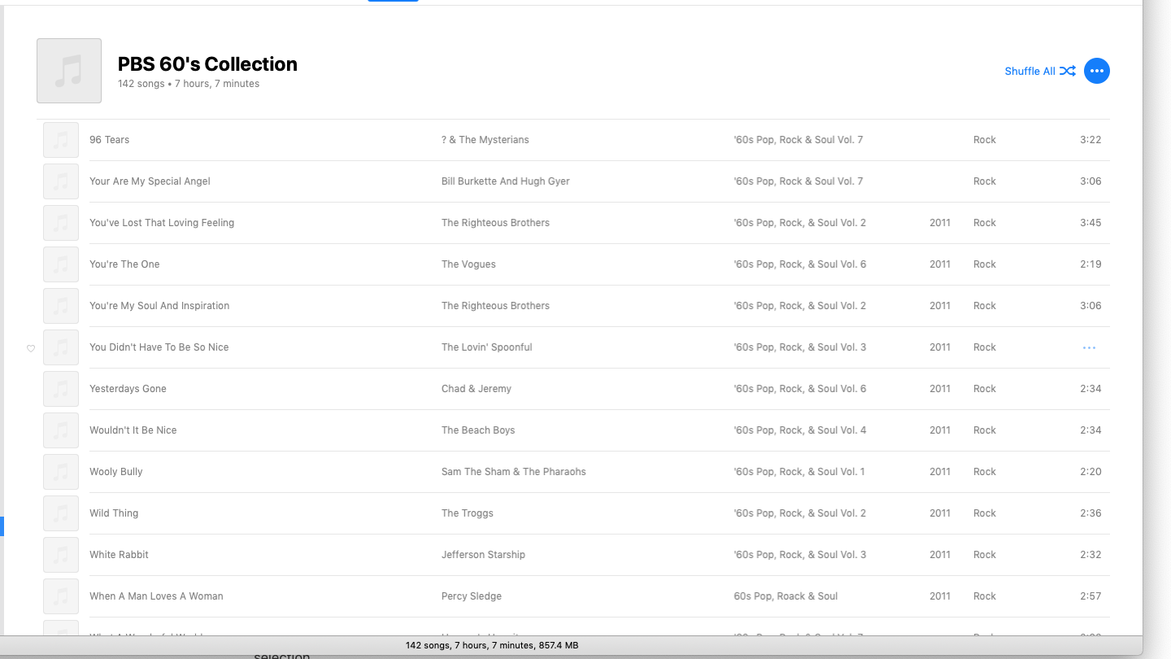Select the playlist title PBS 60's Collection

(x=207, y=64)
